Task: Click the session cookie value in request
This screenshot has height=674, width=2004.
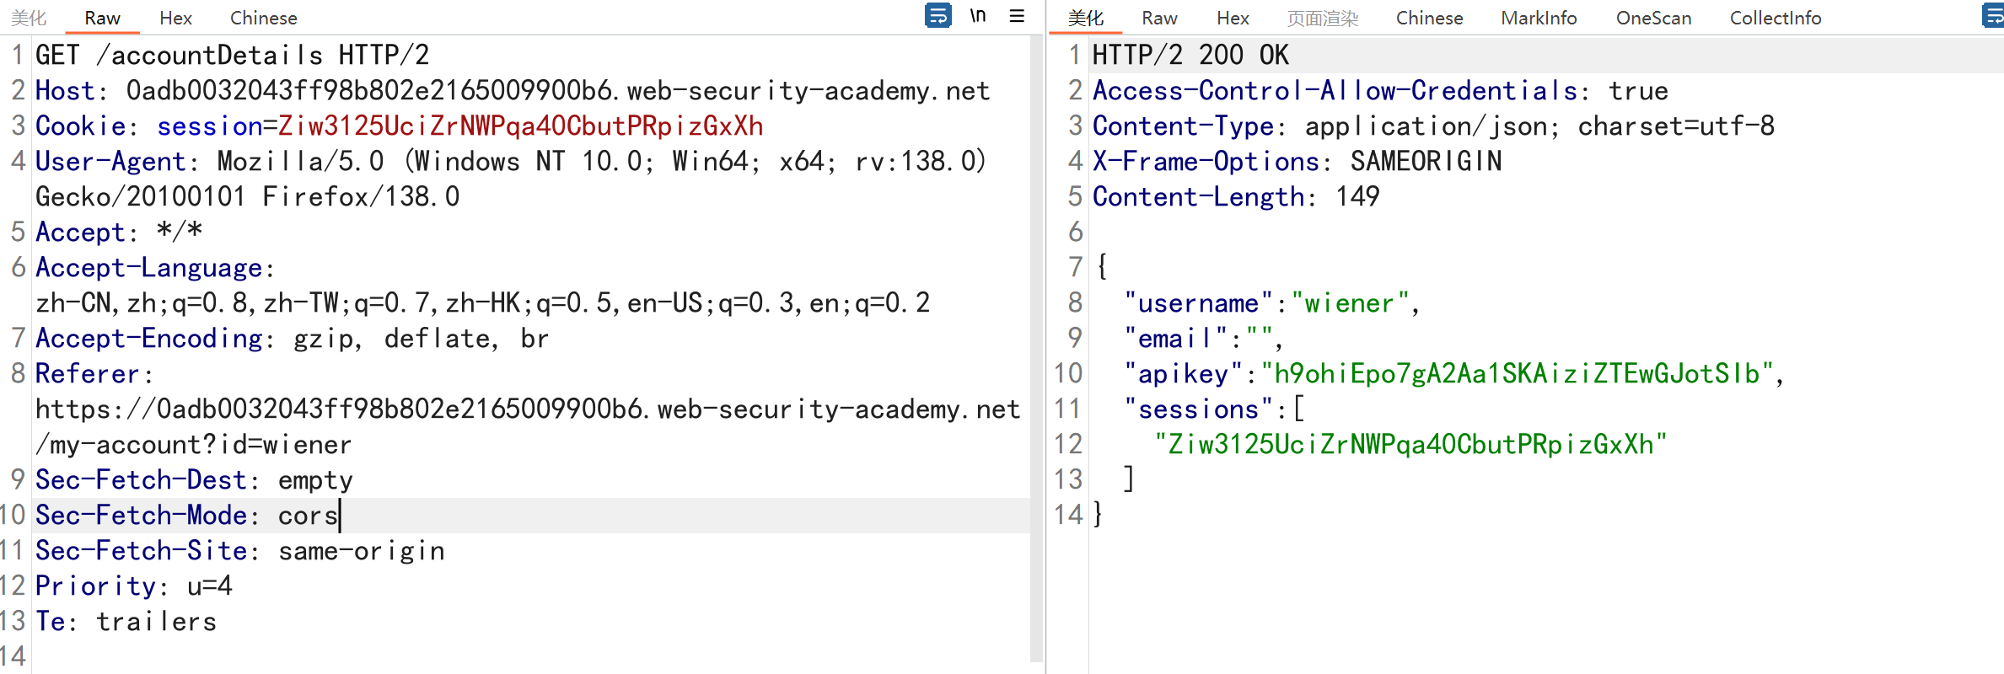Action: click(x=520, y=126)
